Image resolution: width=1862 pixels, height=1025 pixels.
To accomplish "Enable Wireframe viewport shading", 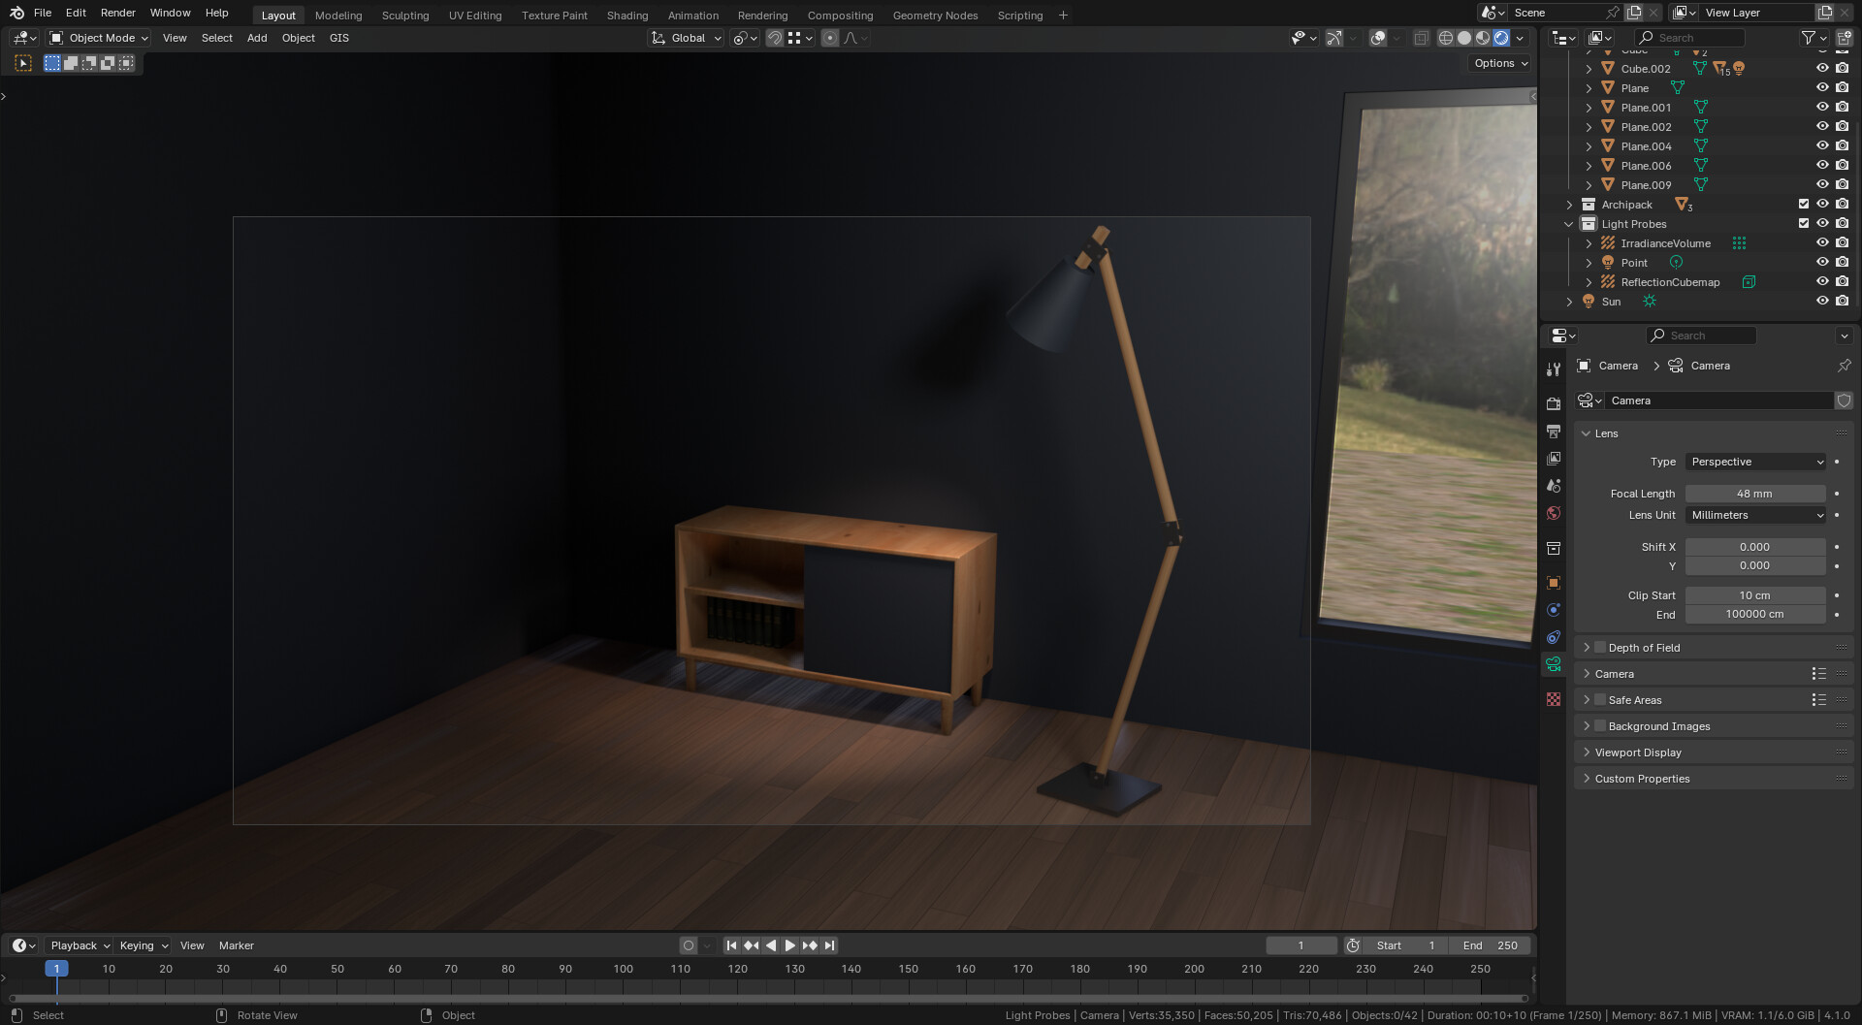I will 1445,38.
